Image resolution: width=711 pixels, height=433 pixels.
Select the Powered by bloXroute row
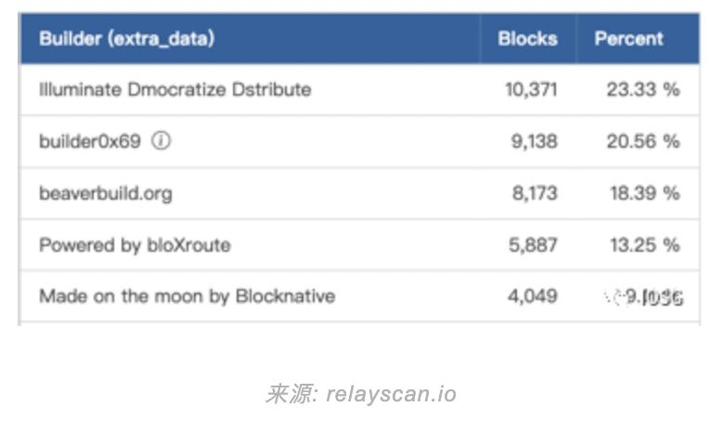tap(135, 245)
